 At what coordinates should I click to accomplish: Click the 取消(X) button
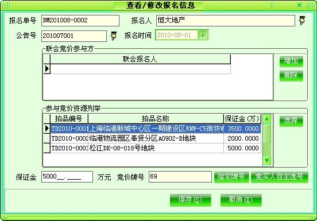tap(241, 200)
